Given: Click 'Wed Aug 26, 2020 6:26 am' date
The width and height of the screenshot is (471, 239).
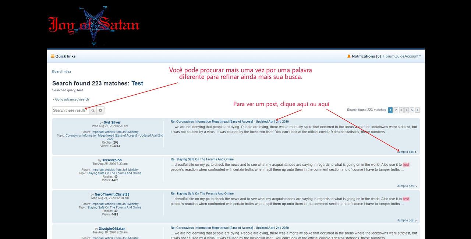Looking at the screenshot, I should [x=110, y=126].
